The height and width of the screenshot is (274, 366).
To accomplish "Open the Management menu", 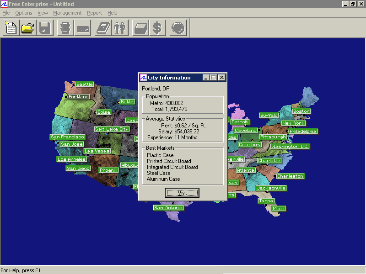I will [67, 13].
